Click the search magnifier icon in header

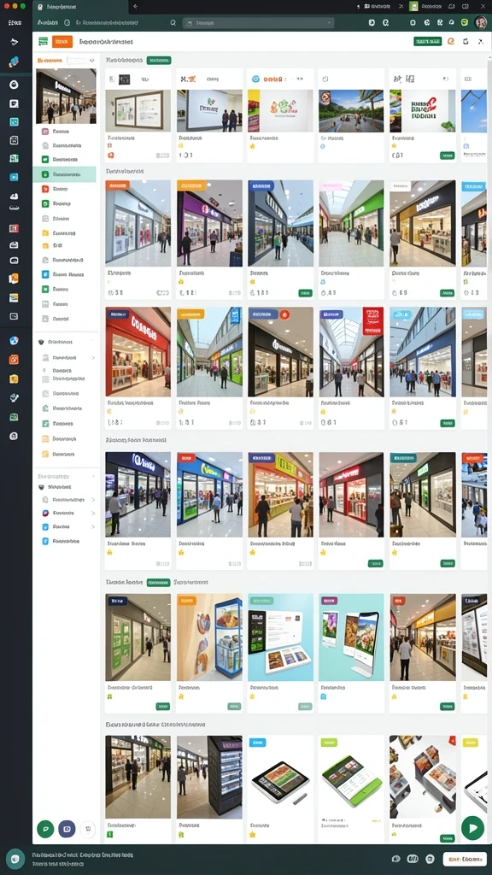tap(173, 23)
